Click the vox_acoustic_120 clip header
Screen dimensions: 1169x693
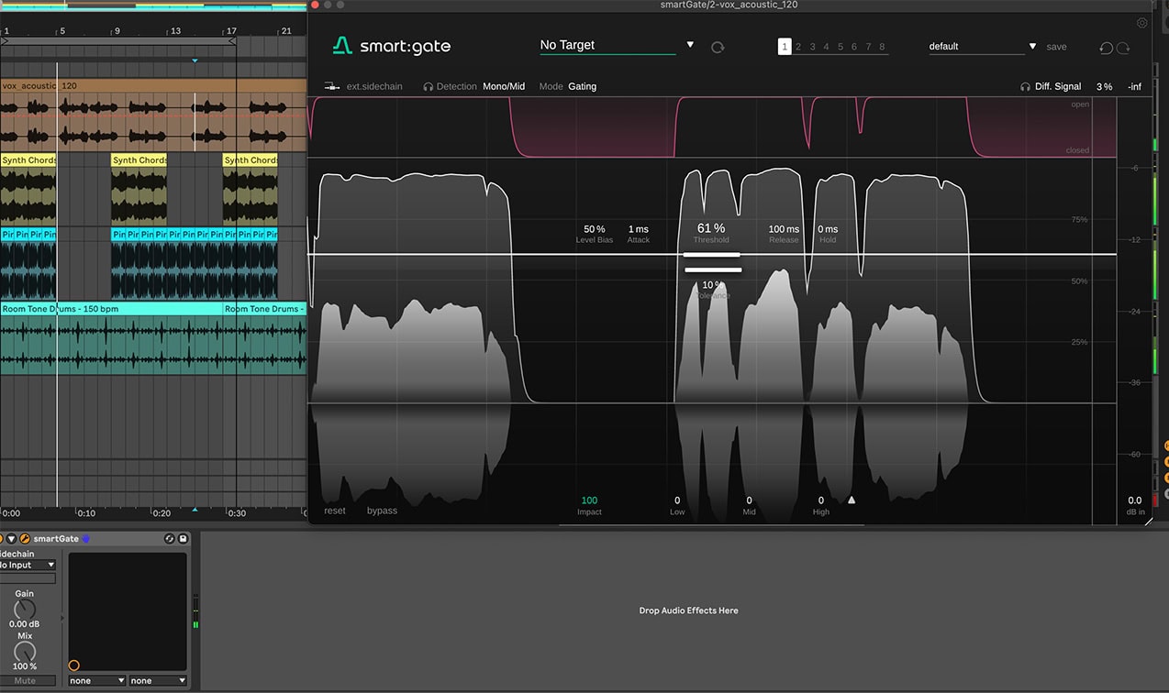(152, 85)
